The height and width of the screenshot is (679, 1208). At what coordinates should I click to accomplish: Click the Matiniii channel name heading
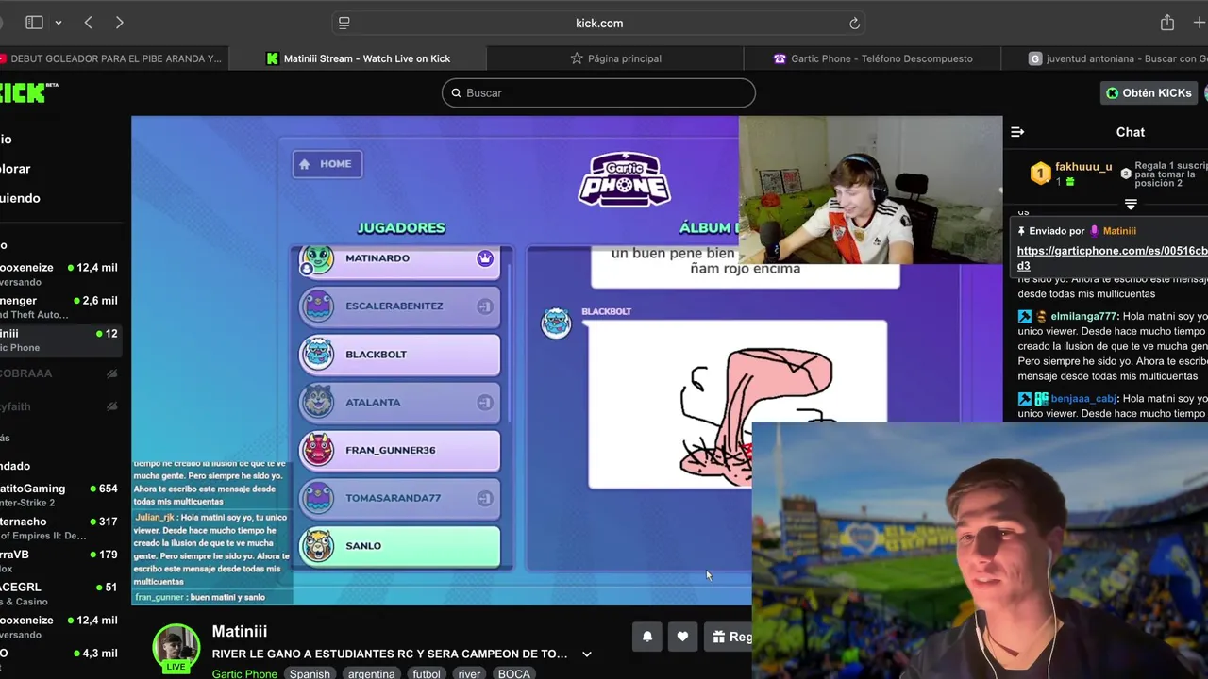(240, 631)
